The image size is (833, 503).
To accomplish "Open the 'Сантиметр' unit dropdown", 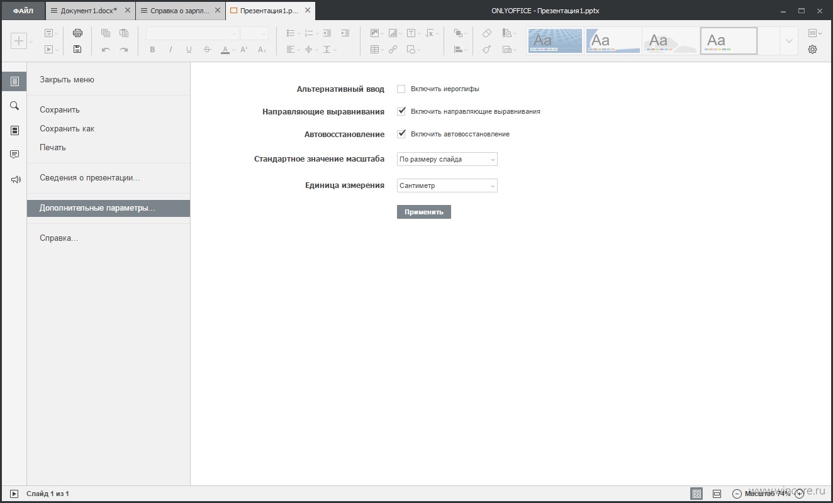I will coord(447,185).
